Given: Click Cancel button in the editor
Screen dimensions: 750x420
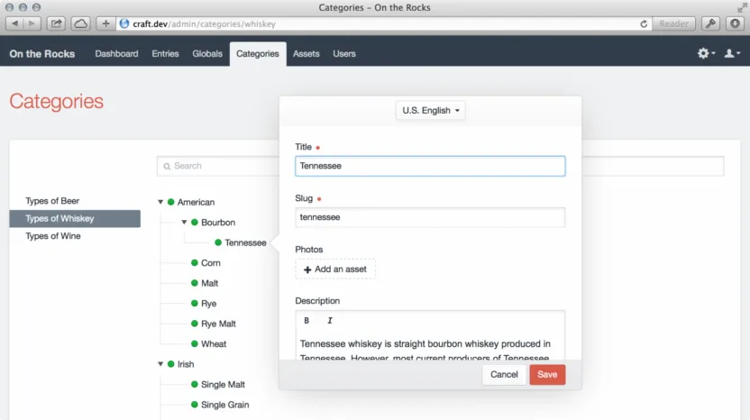Looking at the screenshot, I should 504,375.
